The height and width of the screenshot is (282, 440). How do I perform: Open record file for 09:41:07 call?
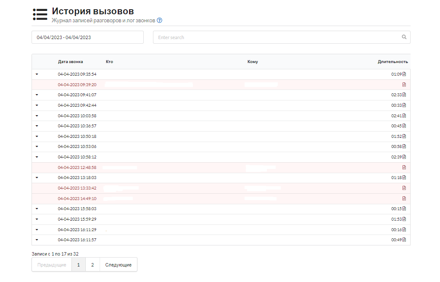[x=404, y=95]
